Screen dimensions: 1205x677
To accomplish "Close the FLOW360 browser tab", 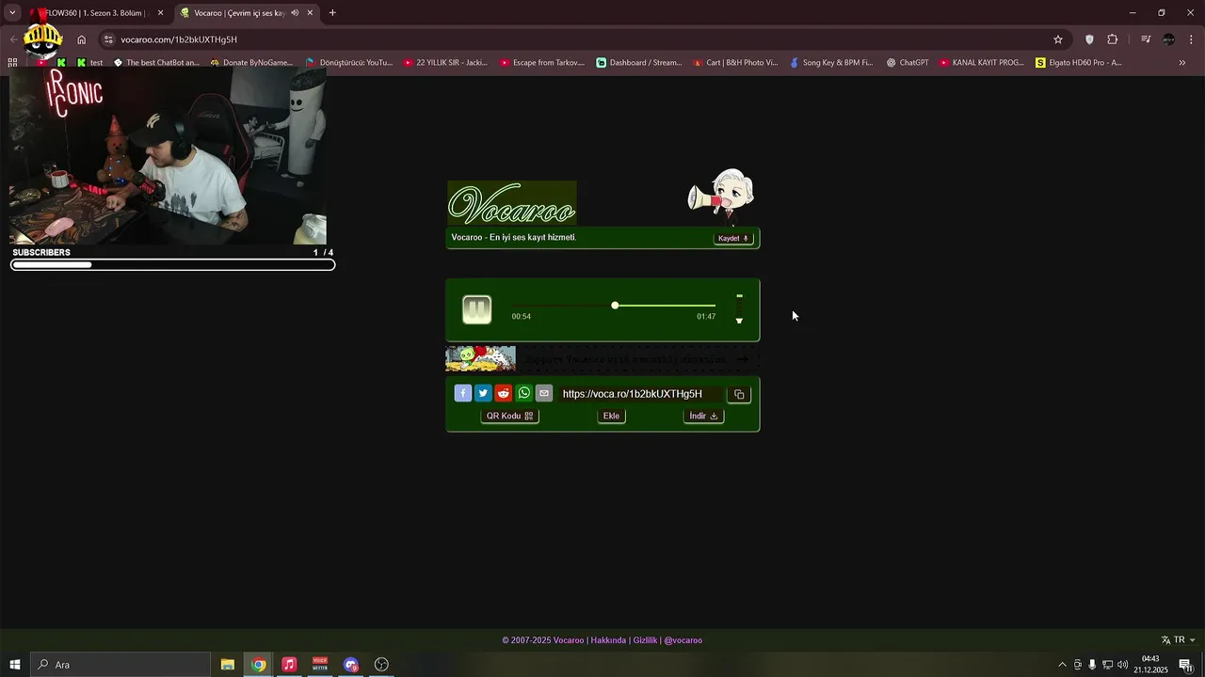I will tap(160, 13).
